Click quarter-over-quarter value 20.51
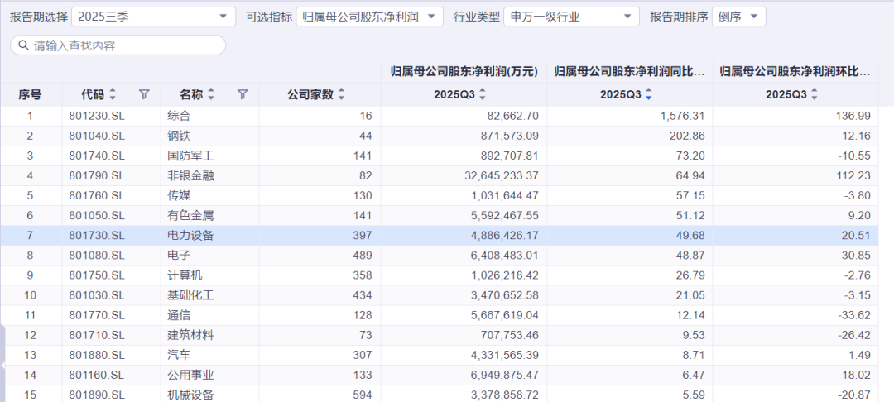The image size is (894, 402). [x=858, y=236]
